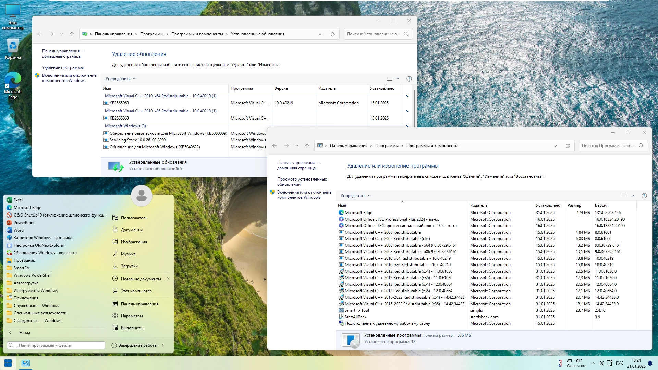Open Excel from Start menu list
This screenshot has height=370, width=658.
(x=18, y=200)
